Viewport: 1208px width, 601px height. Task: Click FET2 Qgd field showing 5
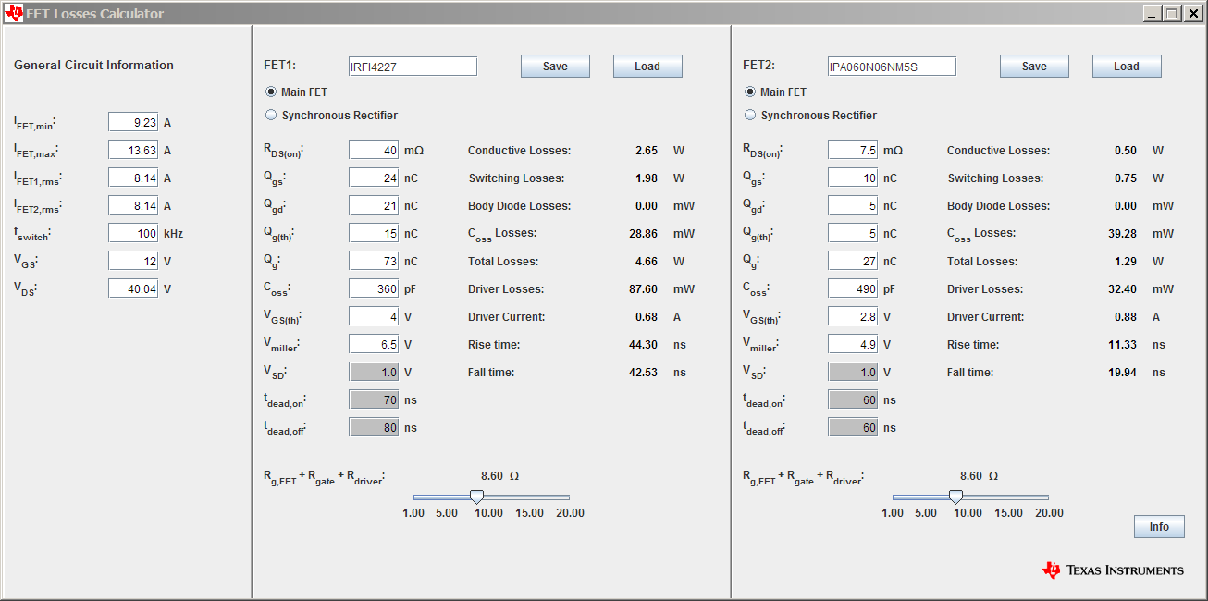(853, 205)
